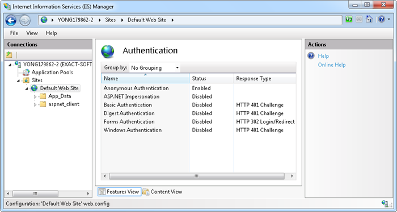Open the Group by No Grouping dropdown

point(155,68)
